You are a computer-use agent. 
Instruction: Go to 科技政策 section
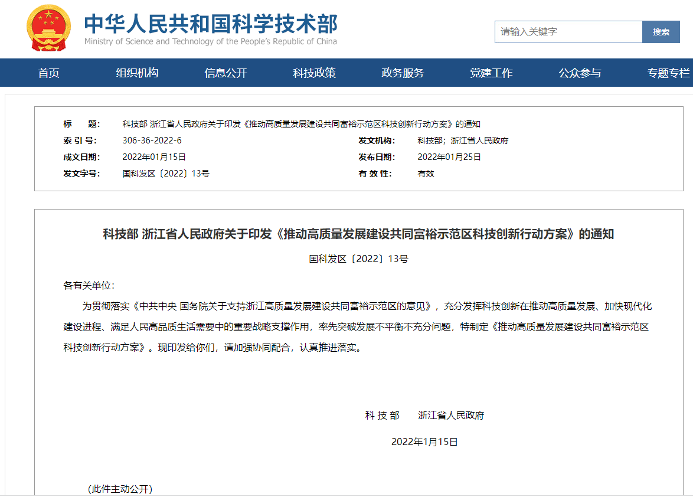point(314,73)
